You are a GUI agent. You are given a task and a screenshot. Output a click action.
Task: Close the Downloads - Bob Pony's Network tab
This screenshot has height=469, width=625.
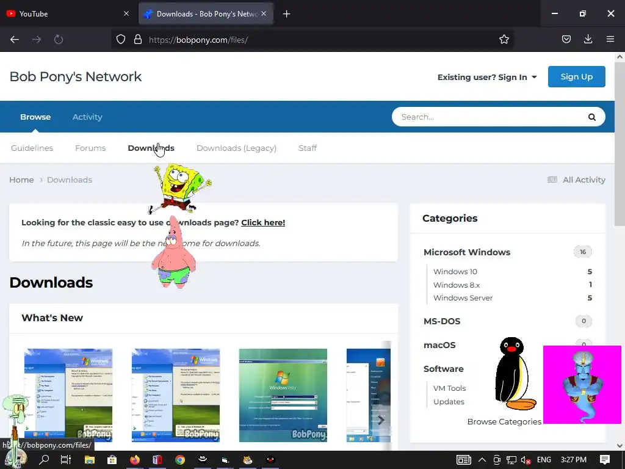[264, 13]
